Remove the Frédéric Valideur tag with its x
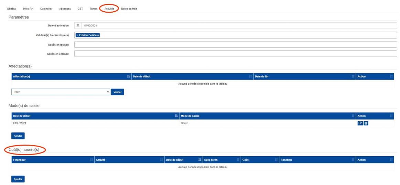 [x=77, y=35]
